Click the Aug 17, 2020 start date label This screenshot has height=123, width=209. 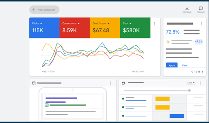click(48, 71)
